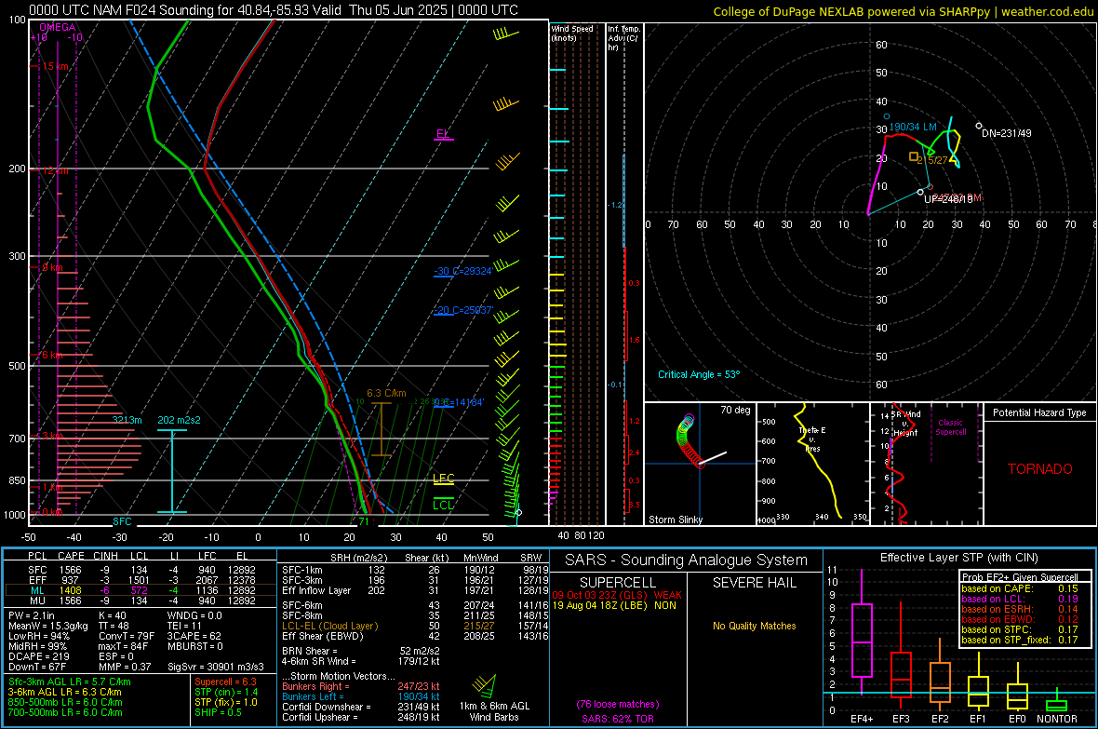Click the green LCL level marker
This screenshot has height=729, width=1098.
tap(443, 506)
